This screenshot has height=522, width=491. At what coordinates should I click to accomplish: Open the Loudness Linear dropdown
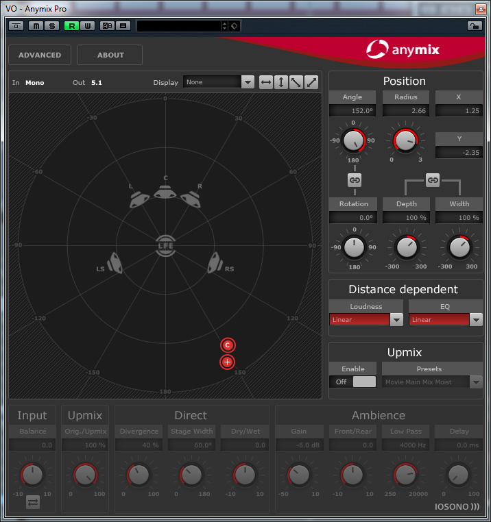coord(396,320)
